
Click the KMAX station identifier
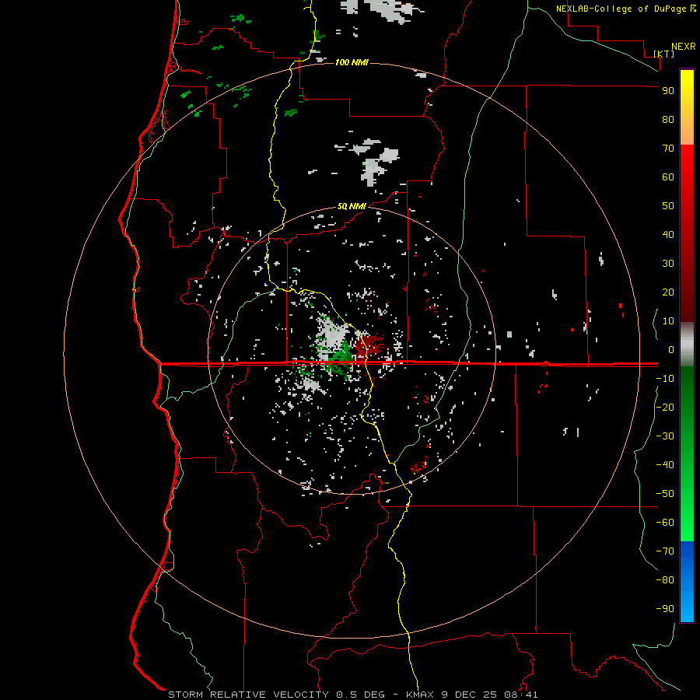421,695
